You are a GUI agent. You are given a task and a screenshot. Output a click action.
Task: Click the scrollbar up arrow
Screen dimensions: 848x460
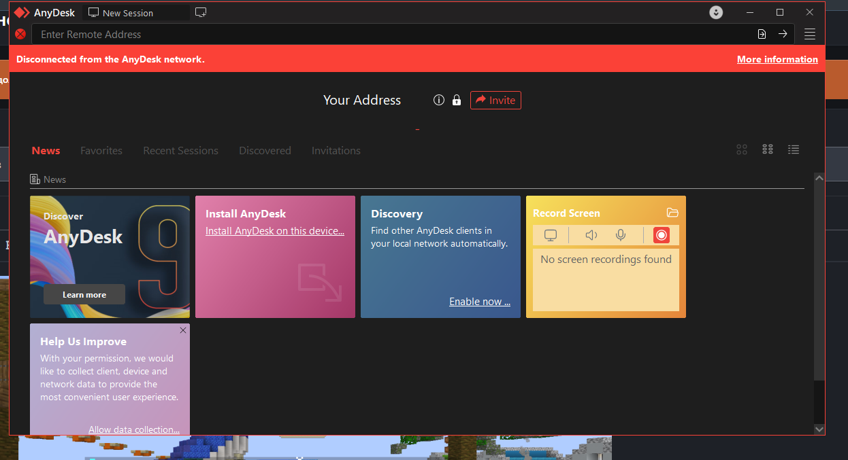point(819,178)
